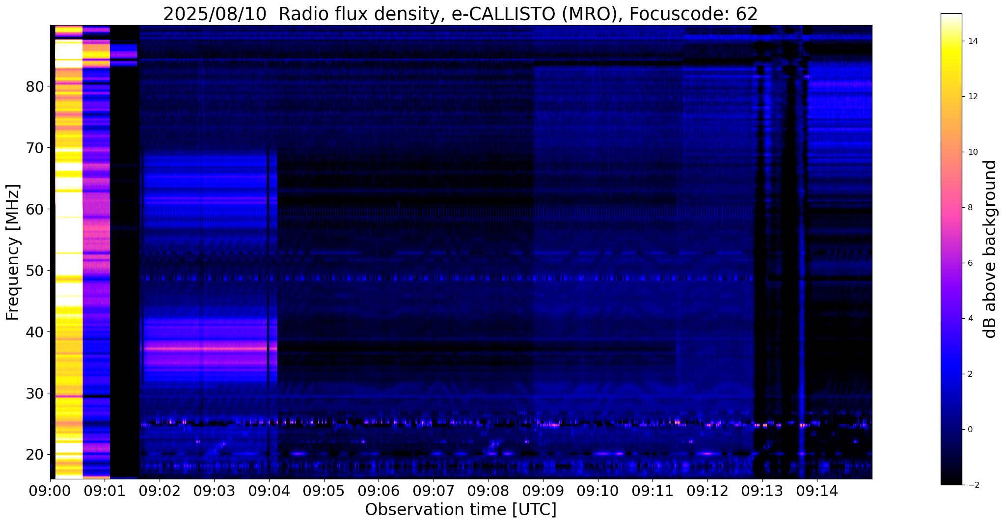Viewport: 1005px width, 524px height.
Task: Click the colorbar tick label 4
Action: [x=970, y=319]
